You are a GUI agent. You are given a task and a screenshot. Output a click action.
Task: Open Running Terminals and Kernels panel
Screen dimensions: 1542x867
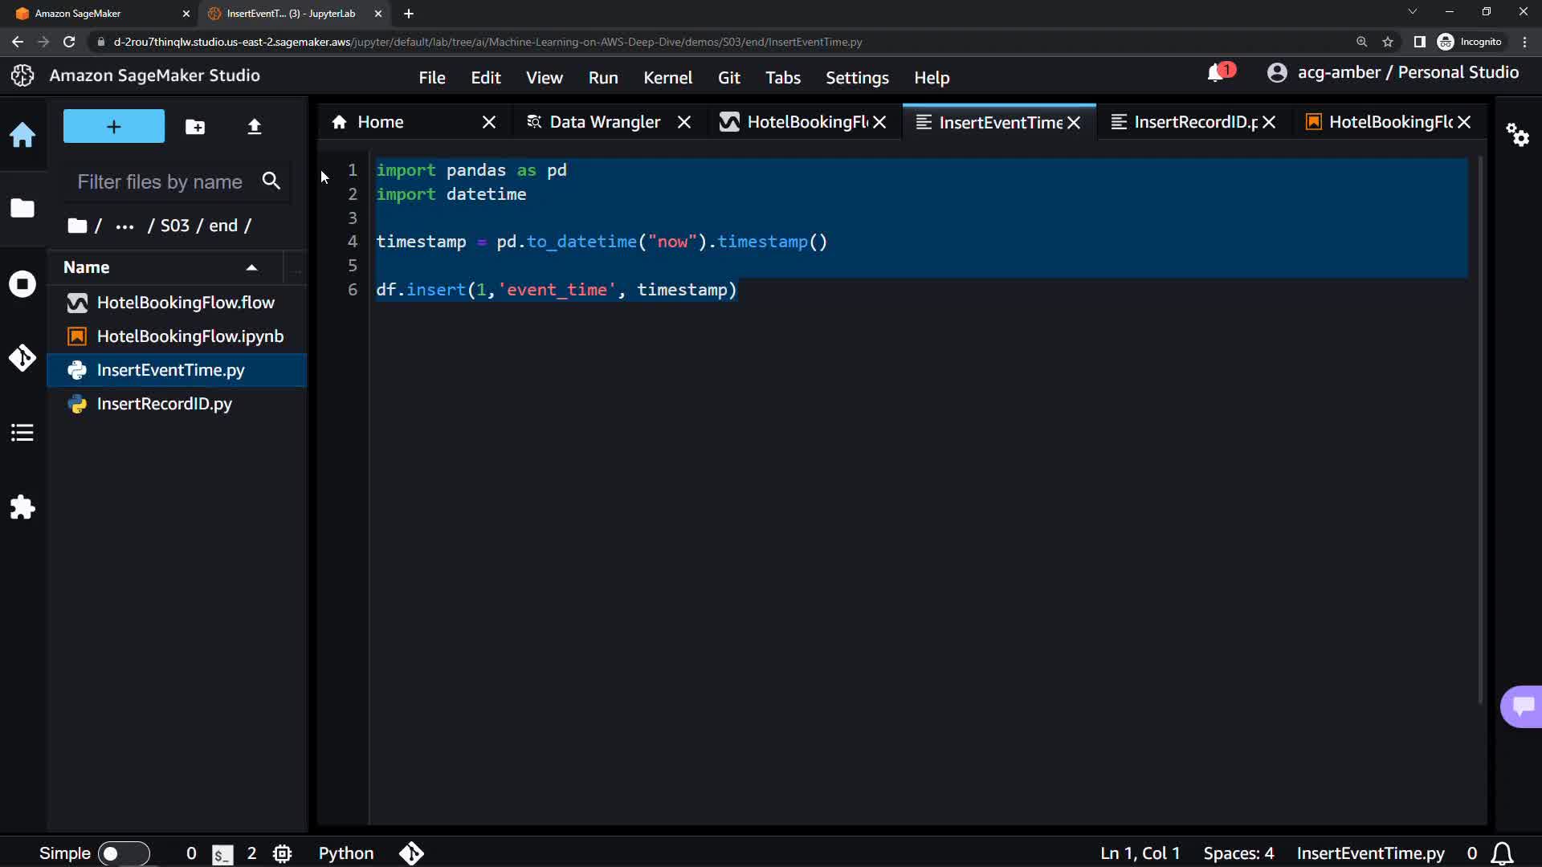(22, 284)
